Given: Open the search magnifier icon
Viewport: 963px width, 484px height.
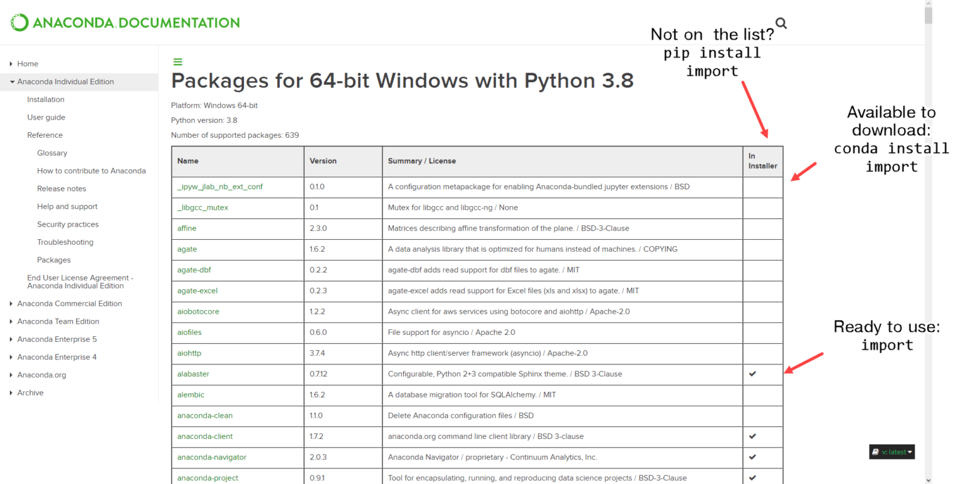Looking at the screenshot, I should [781, 24].
